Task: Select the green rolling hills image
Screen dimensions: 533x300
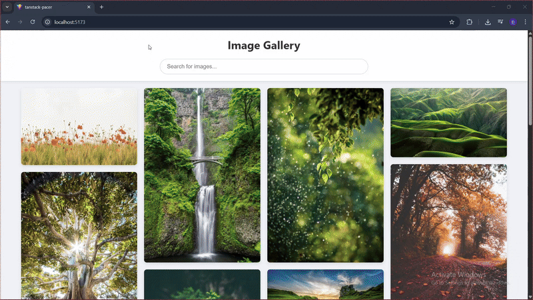Action: point(448,123)
